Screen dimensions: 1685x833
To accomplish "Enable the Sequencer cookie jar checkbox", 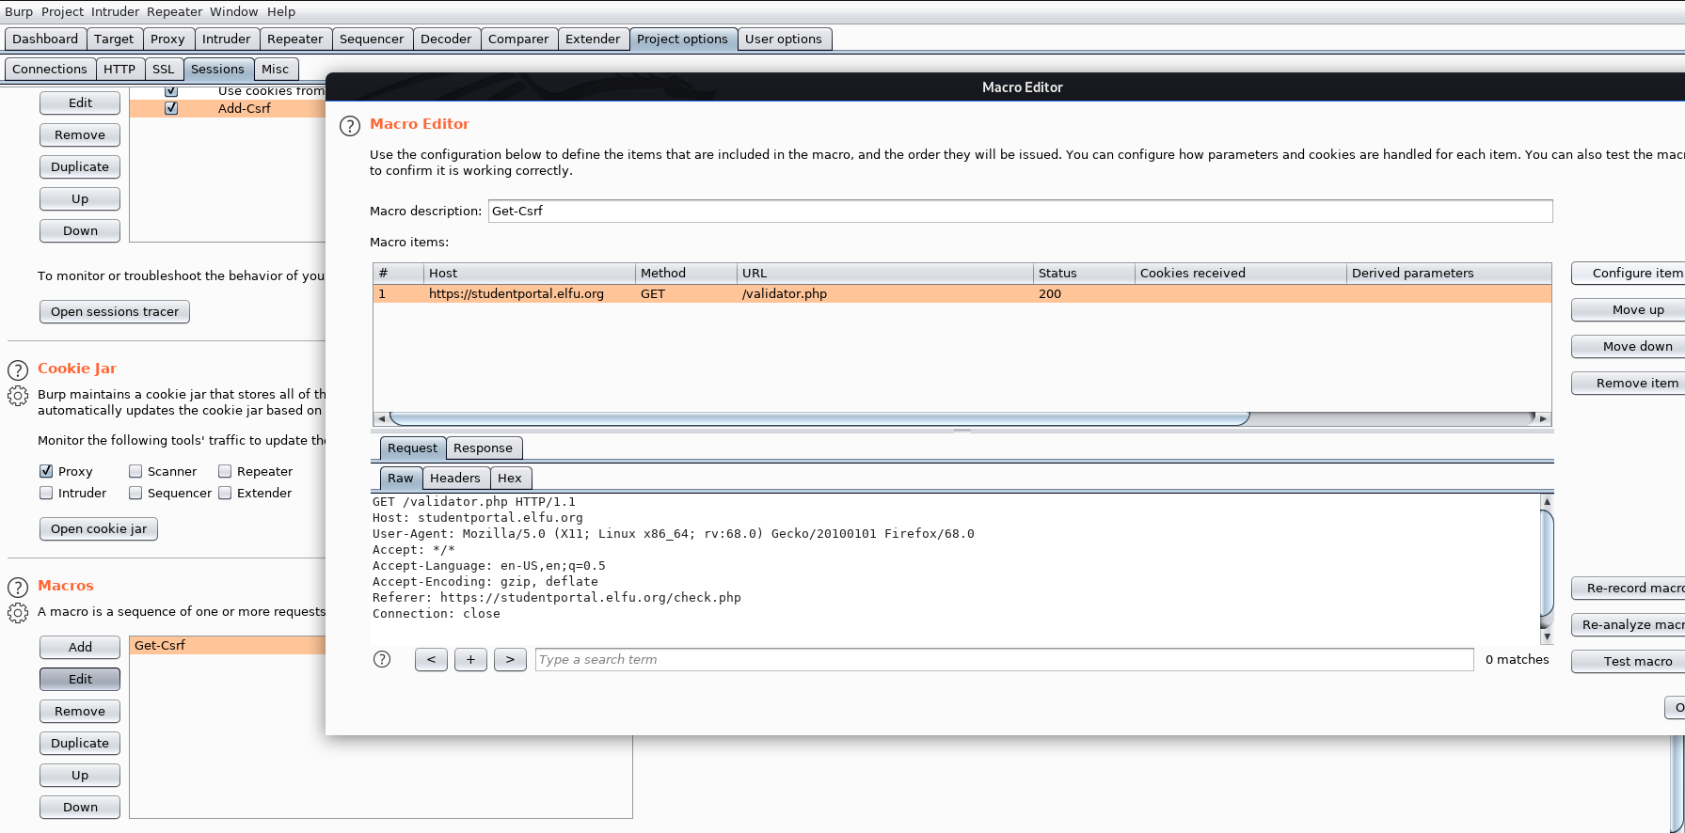I will point(135,493).
